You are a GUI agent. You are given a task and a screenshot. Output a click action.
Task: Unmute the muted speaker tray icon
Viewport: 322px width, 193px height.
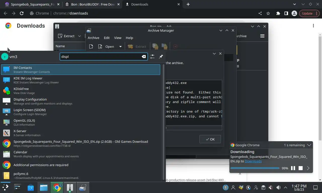point(271,187)
